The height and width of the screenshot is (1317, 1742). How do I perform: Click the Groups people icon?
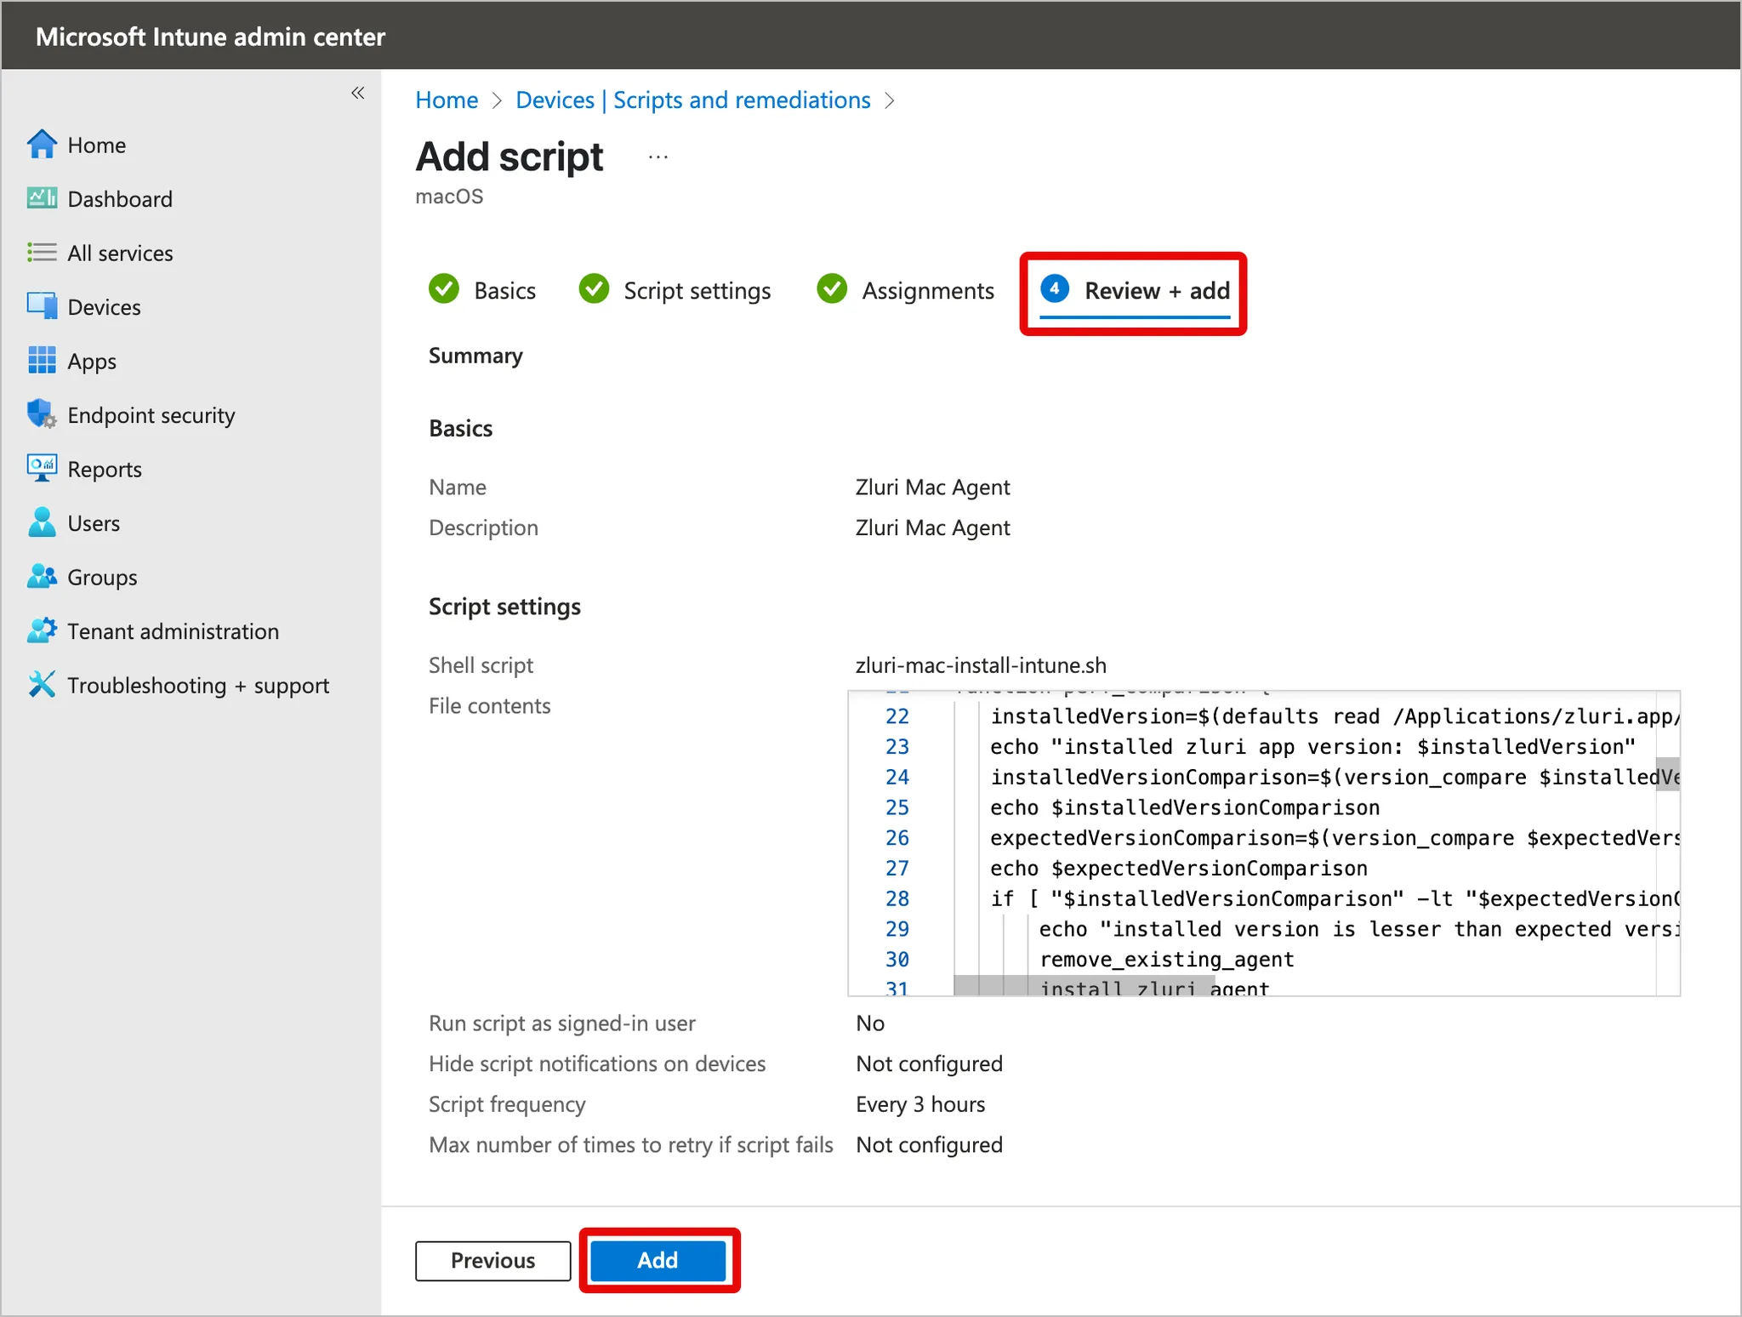click(x=42, y=577)
